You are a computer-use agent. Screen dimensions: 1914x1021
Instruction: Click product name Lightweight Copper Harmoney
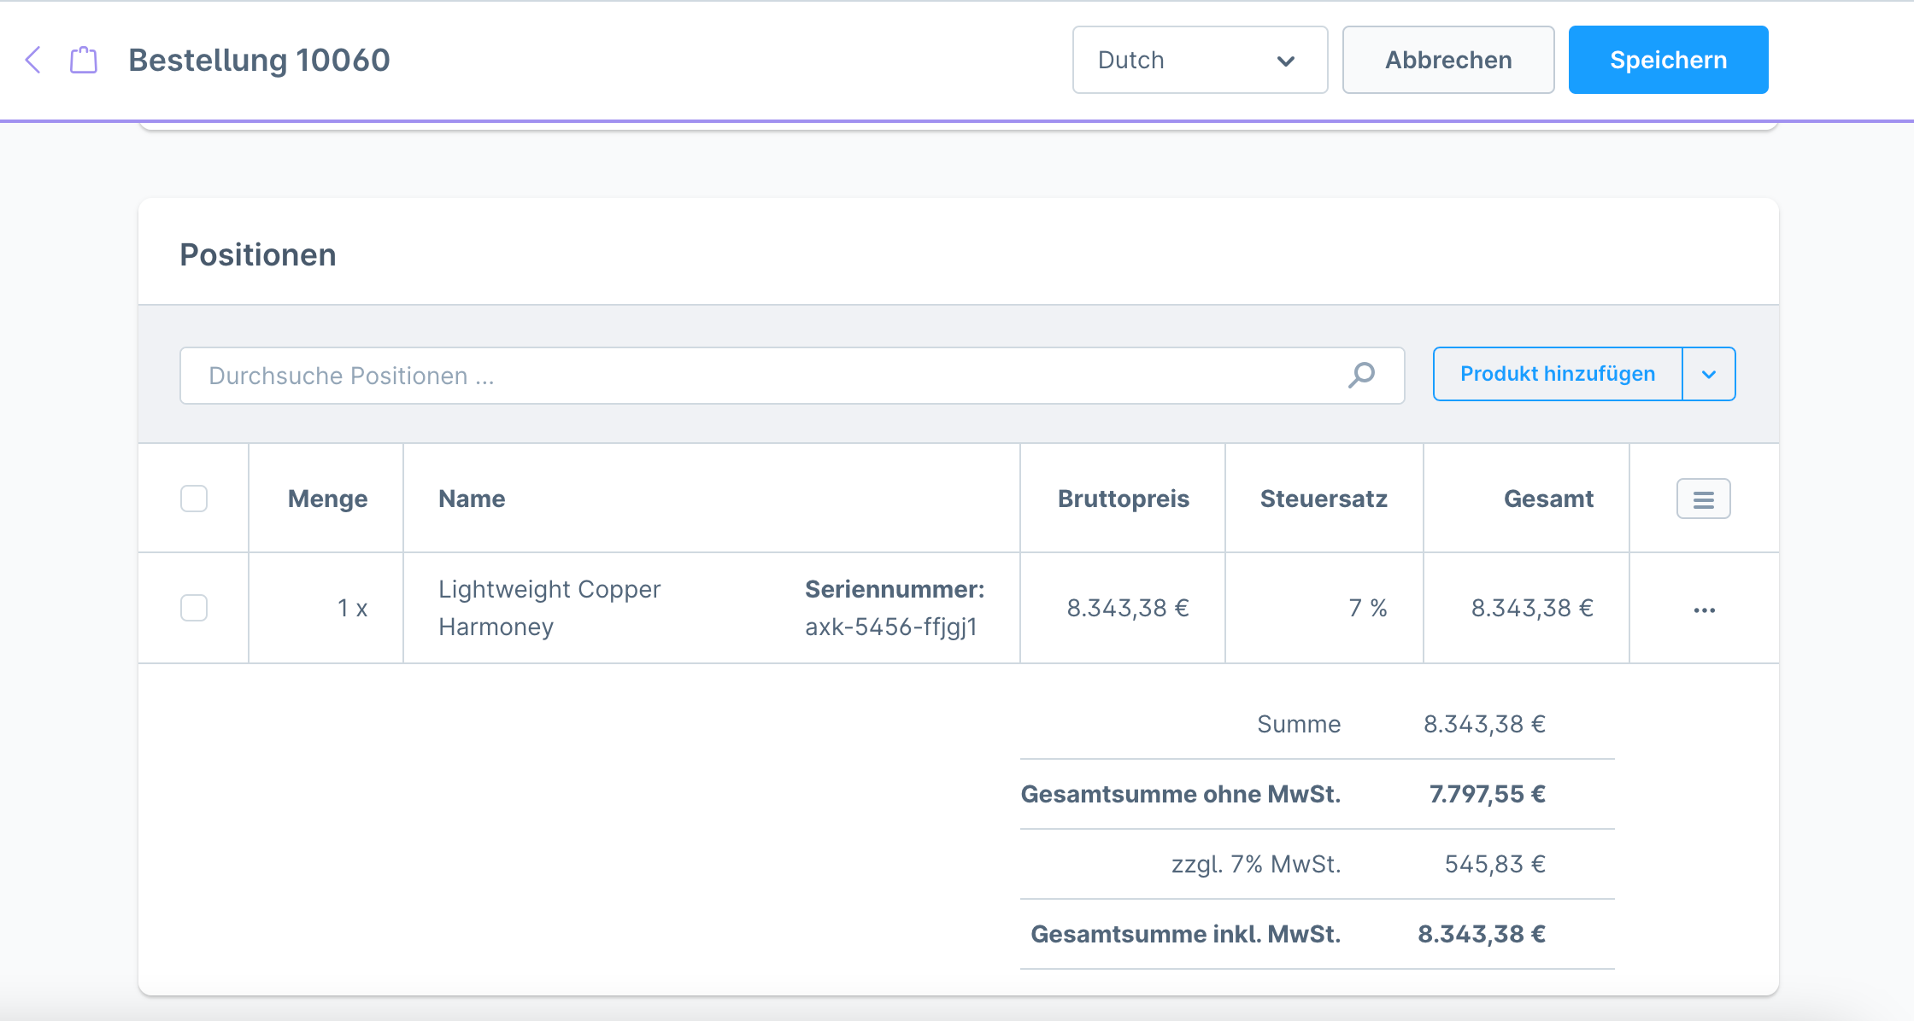pos(549,608)
